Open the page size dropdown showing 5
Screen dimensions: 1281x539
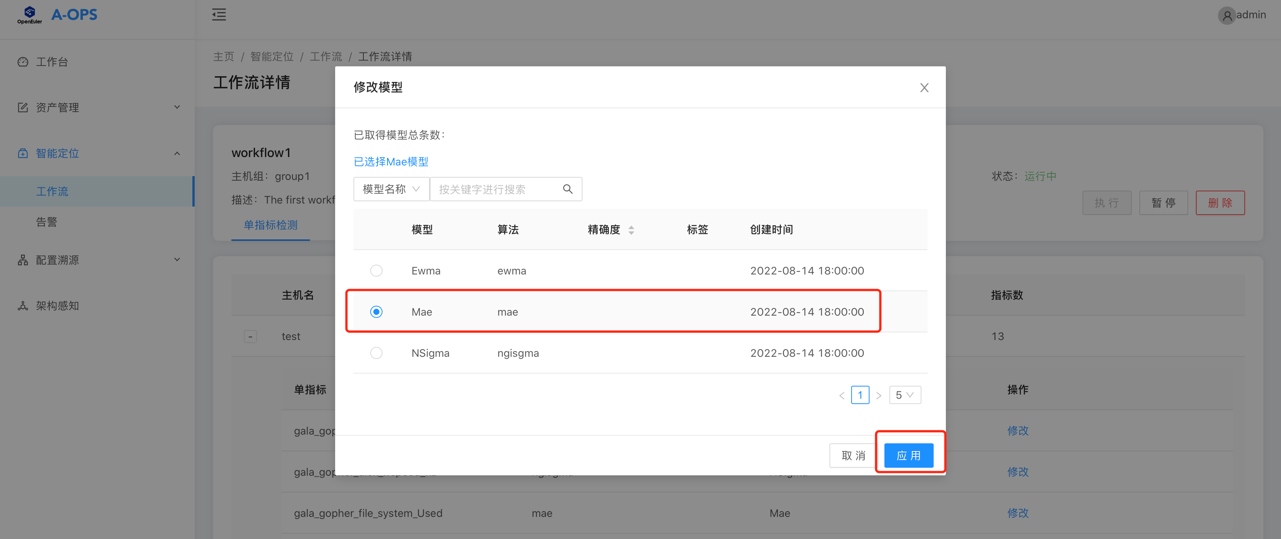click(905, 395)
